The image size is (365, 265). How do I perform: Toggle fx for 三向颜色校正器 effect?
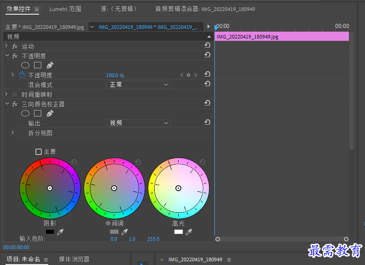click(15, 104)
